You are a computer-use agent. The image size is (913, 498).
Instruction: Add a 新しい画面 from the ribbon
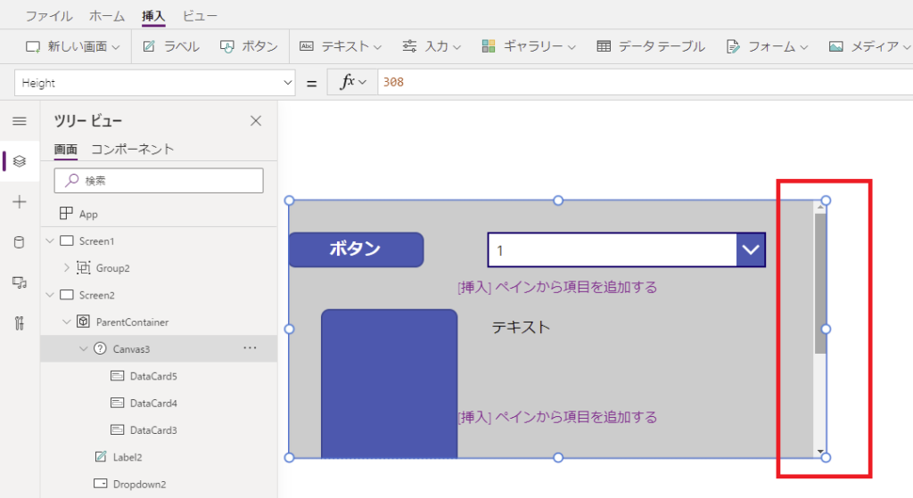point(73,46)
